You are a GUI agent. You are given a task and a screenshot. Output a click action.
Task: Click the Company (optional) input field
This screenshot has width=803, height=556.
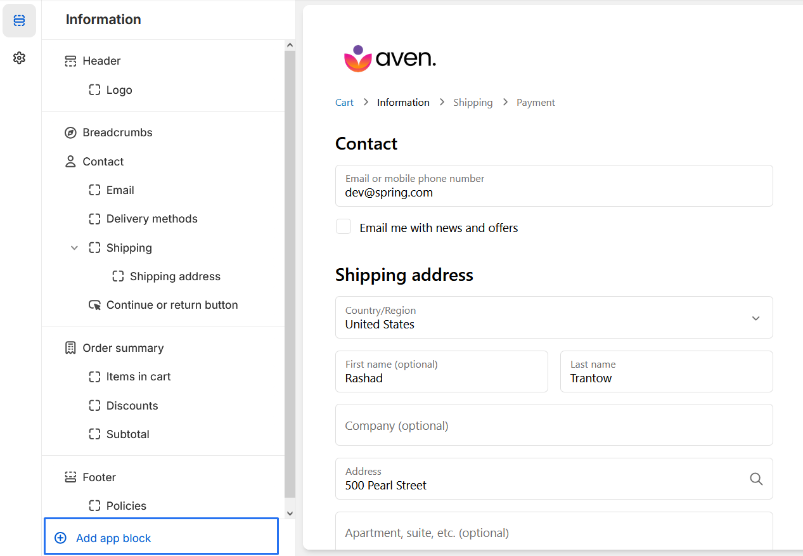[x=553, y=425]
